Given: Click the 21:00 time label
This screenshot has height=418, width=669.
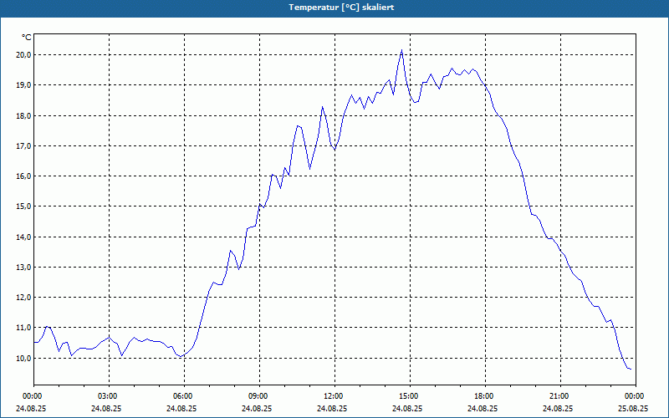Looking at the screenshot, I should [x=558, y=396].
